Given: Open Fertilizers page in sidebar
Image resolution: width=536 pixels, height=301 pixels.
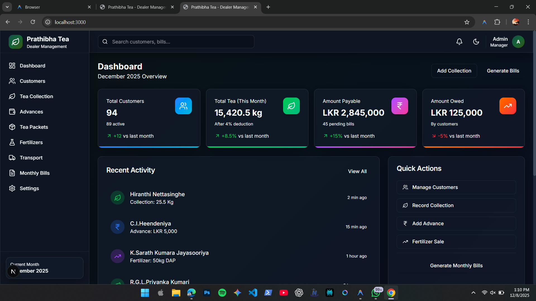Looking at the screenshot, I should point(31,142).
